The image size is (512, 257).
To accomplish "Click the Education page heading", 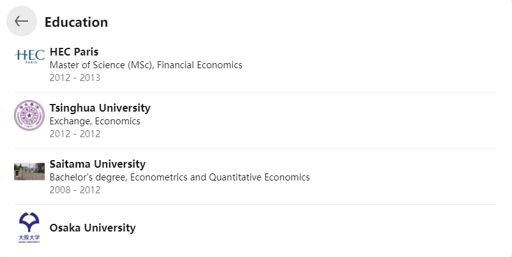I will 76,22.
